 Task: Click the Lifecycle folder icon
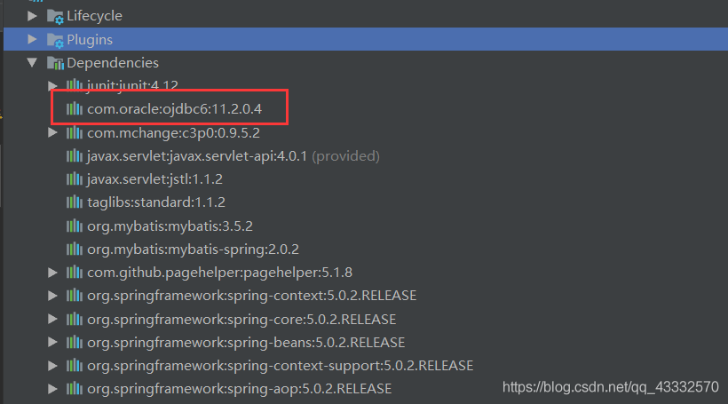coord(55,16)
